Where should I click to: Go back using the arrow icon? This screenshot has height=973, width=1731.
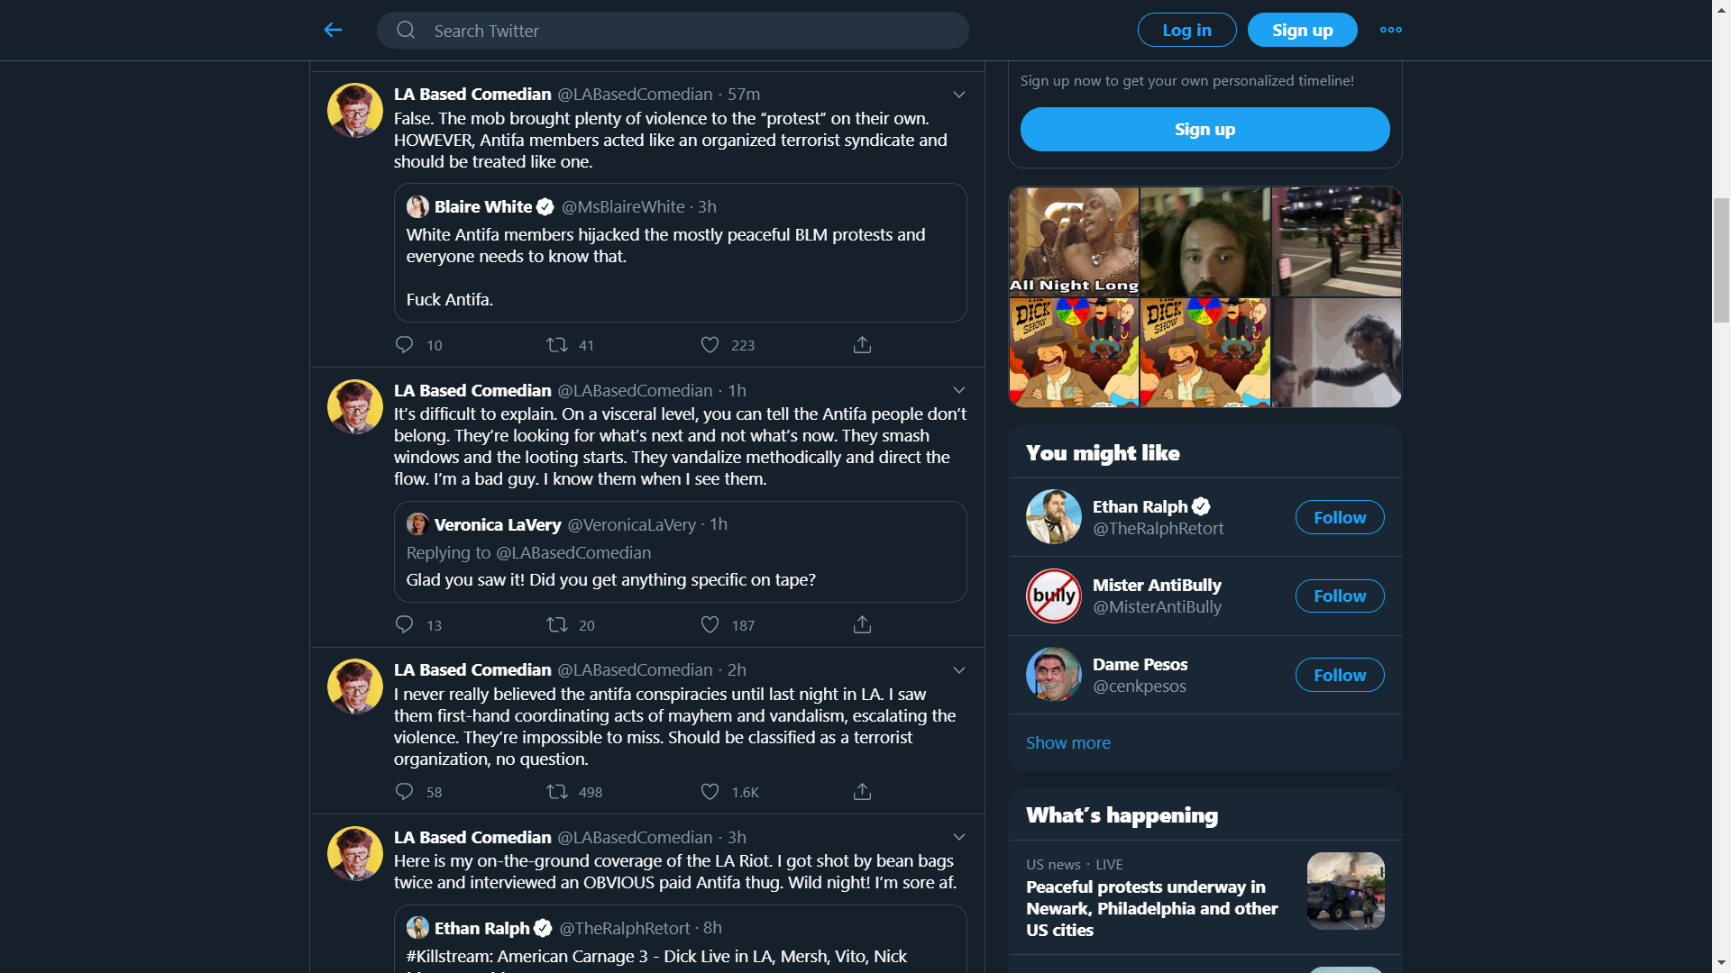click(333, 30)
